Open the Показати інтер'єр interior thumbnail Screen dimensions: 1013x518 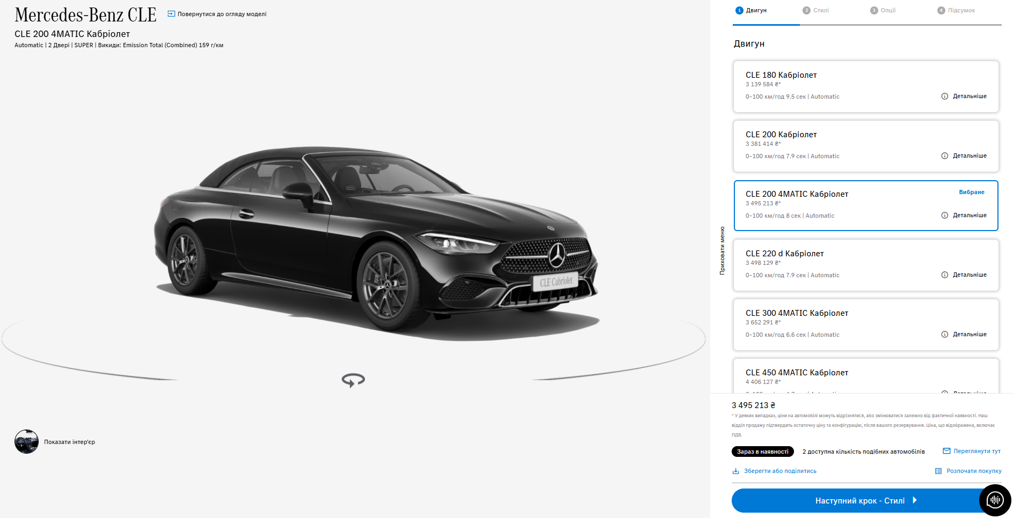(26, 442)
